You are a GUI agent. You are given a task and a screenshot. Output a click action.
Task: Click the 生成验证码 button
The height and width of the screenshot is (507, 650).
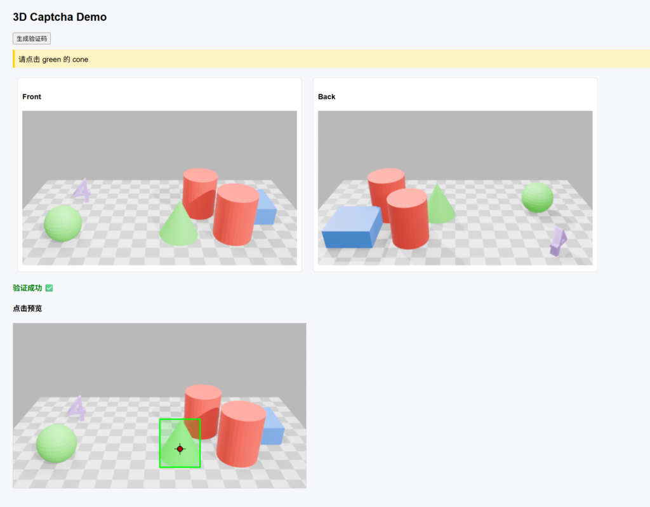32,39
